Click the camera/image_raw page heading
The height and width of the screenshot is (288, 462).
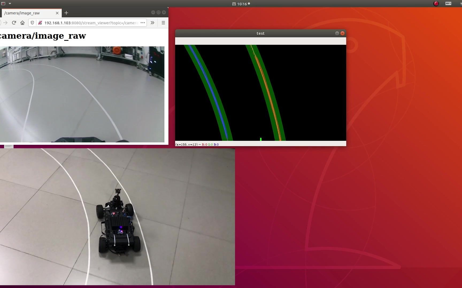pyautogui.click(x=43, y=36)
